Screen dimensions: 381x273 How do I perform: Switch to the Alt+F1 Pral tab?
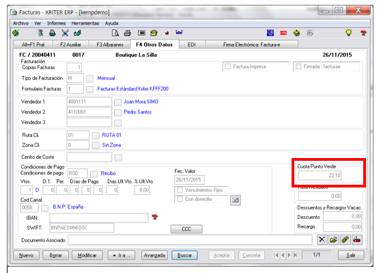tap(33, 44)
